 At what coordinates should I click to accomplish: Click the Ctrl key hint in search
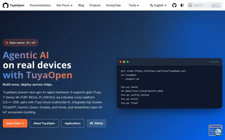tap(213, 5)
